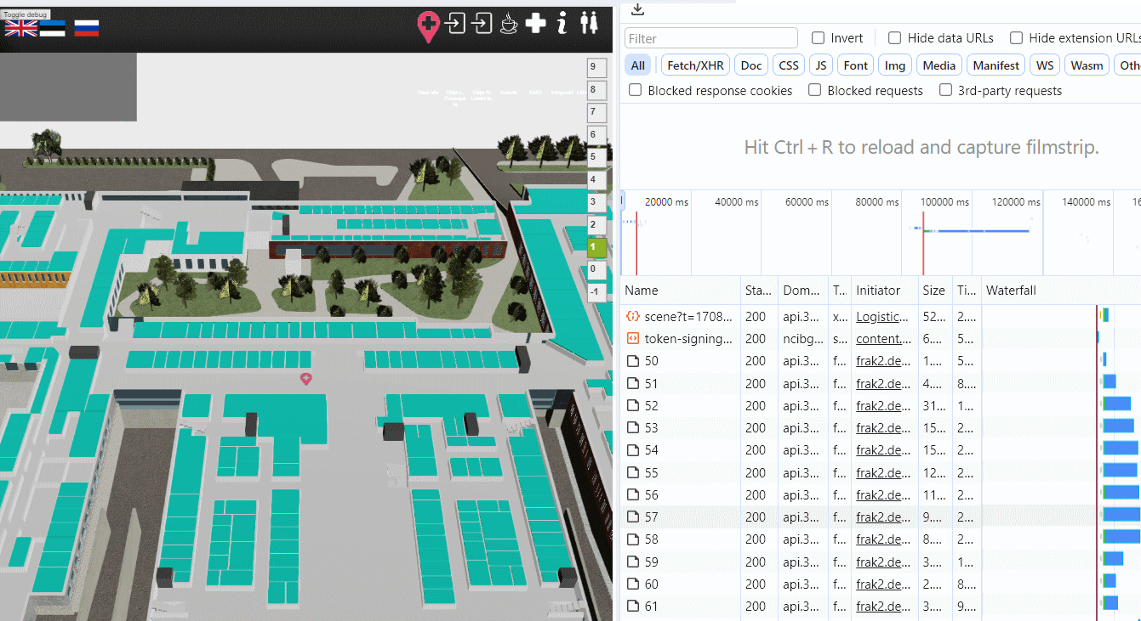Select the Russian flag language icon
Screen dimensions: 1141x621
pos(86,28)
